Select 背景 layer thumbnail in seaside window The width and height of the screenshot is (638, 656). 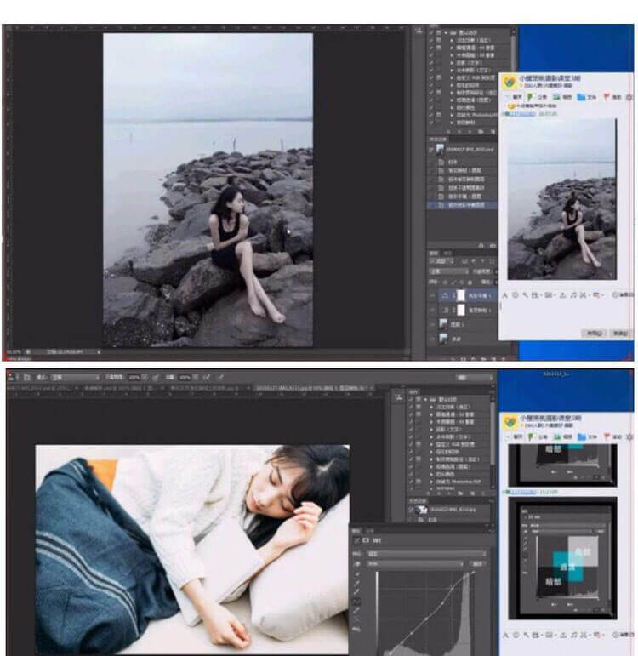tap(443, 339)
